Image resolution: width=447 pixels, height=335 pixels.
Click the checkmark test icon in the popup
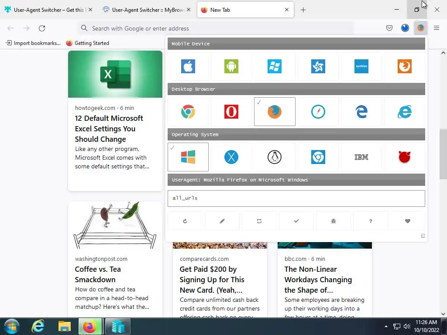[x=296, y=221]
